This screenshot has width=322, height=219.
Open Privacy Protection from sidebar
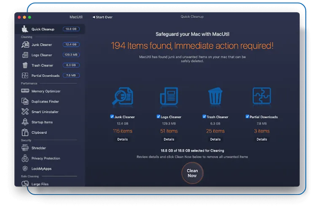point(46,158)
